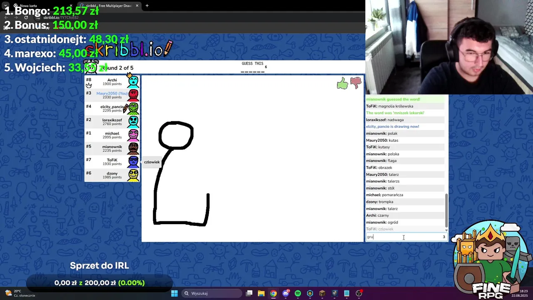Expand the browser tab search dropdown

5,6
